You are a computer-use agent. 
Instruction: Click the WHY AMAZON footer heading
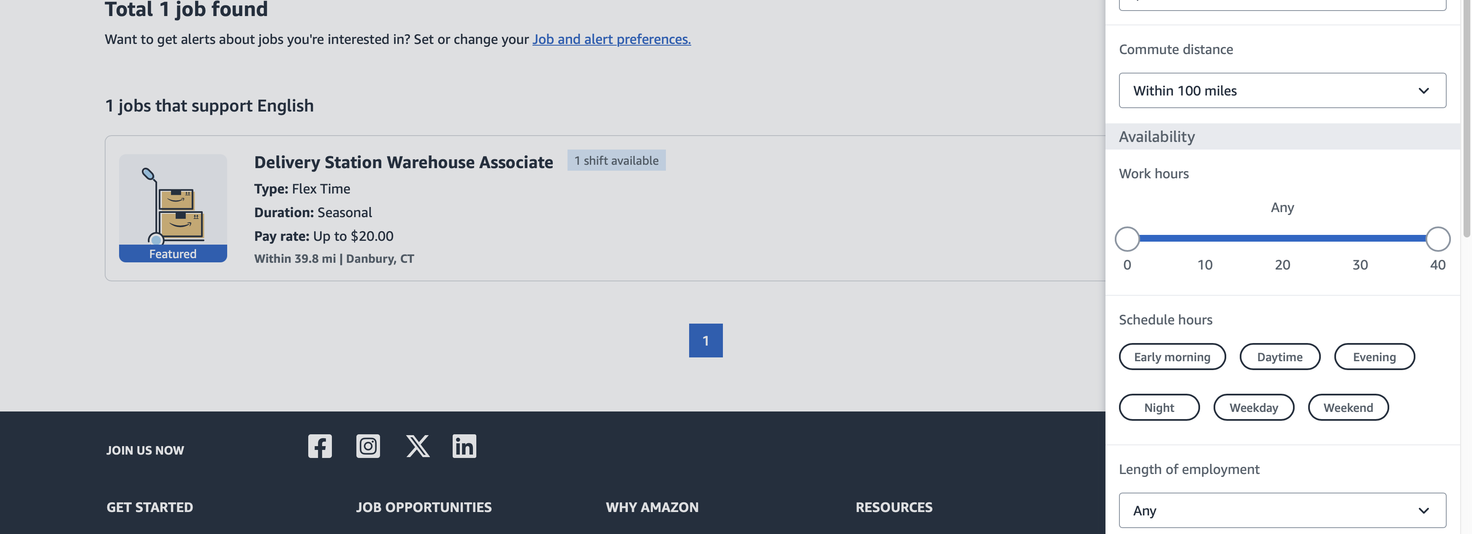tap(652, 507)
